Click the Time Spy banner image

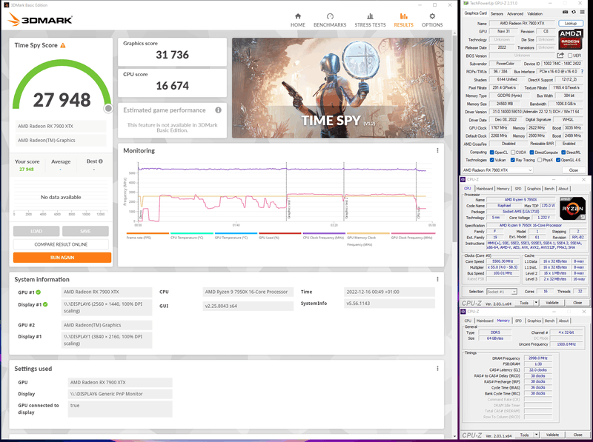pos(338,87)
